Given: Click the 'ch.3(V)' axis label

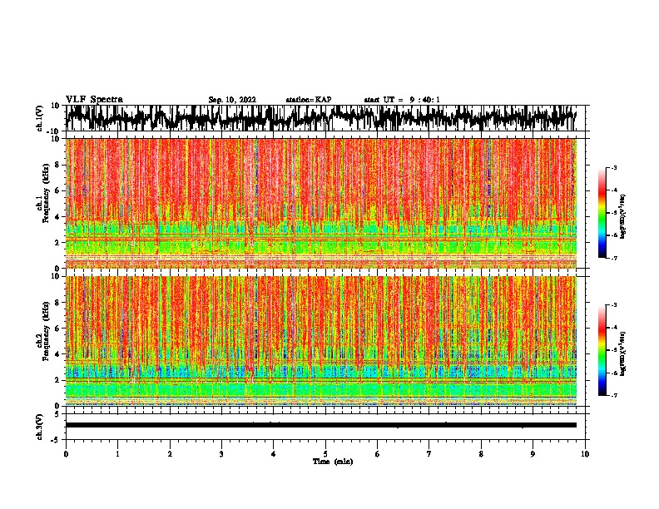Looking at the screenshot, I should click(40, 427).
